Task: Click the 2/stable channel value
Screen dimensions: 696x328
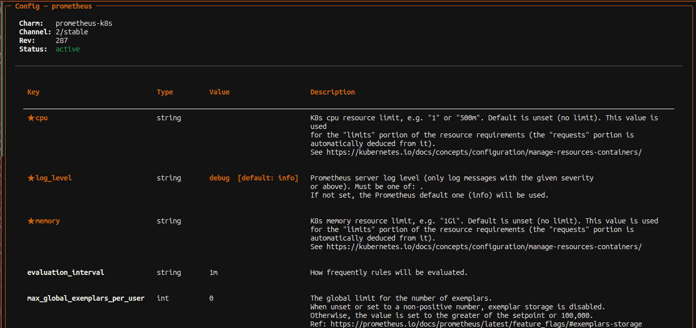Action: pyautogui.click(x=72, y=32)
